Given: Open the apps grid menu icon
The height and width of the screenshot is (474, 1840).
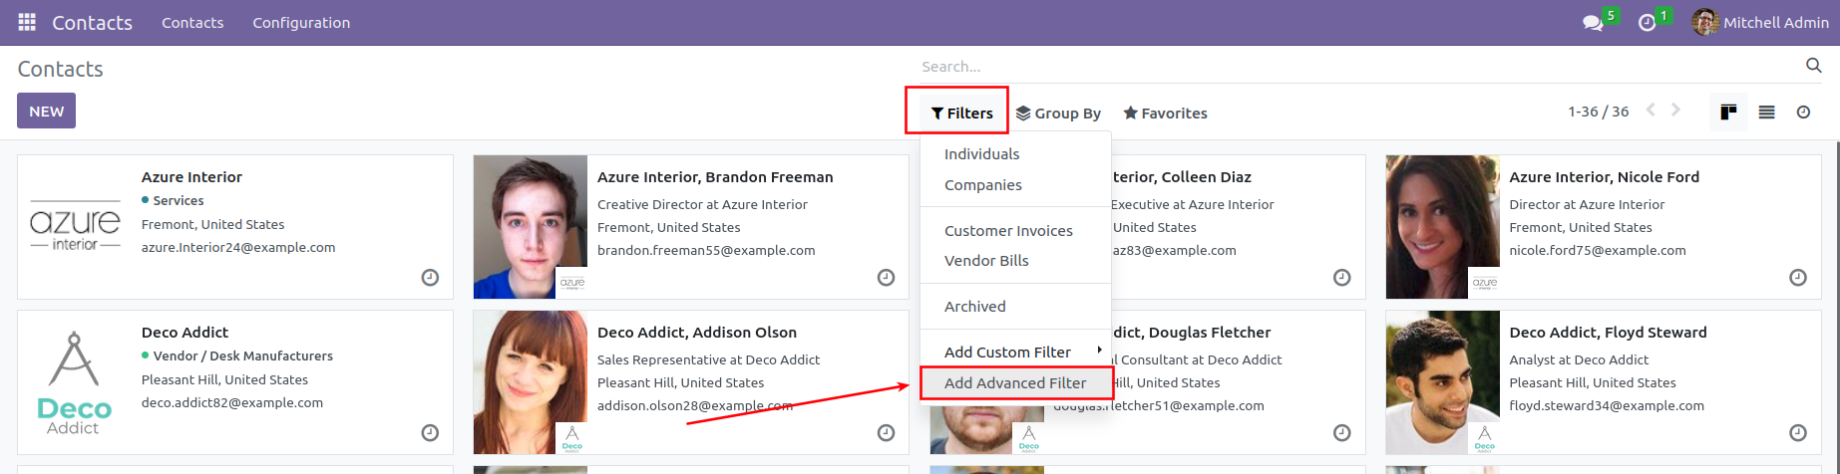Looking at the screenshot, I should [x=27, y=22].
